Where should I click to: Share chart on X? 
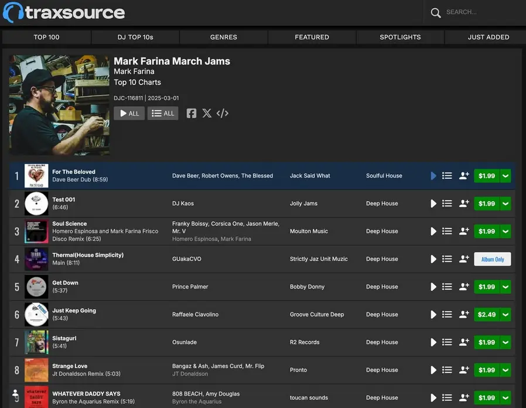tap(207, 113)
